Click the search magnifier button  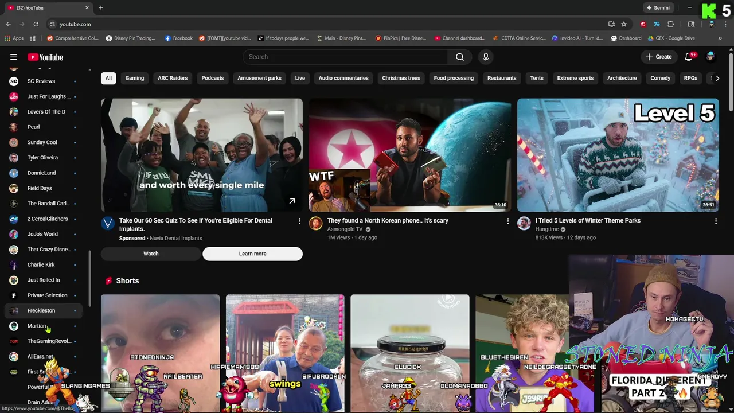point(460,57)
